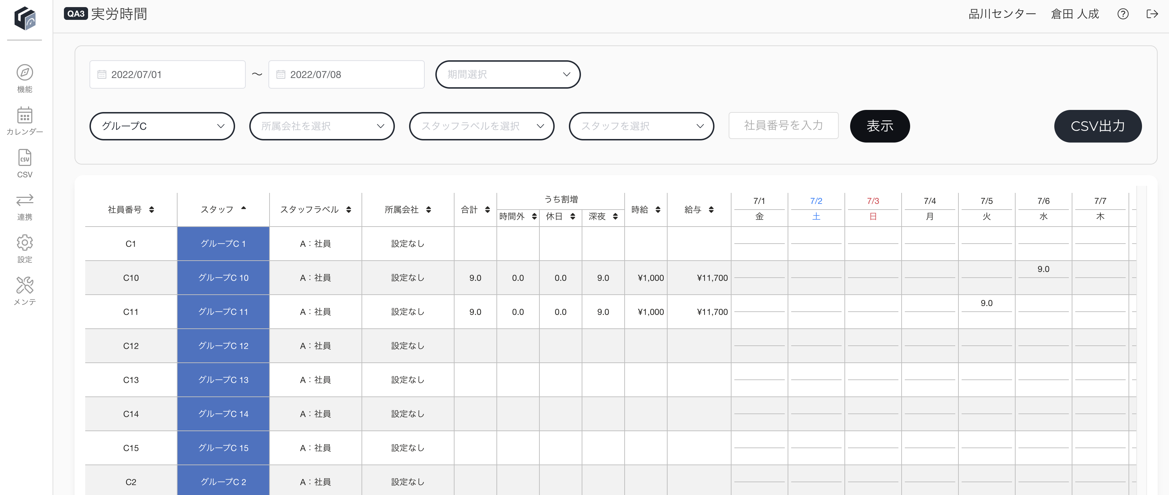Click user name 倉田 人成
This screenshot has height=495, width=1169.
[x=1075, y=14]
